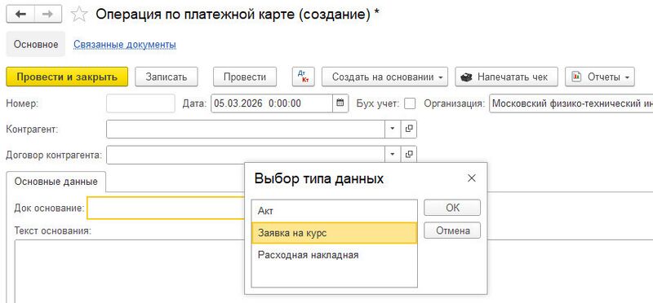The height and width of the screenshot is (303, 653).
Task: Save document with Записать button
Action: 167,77
